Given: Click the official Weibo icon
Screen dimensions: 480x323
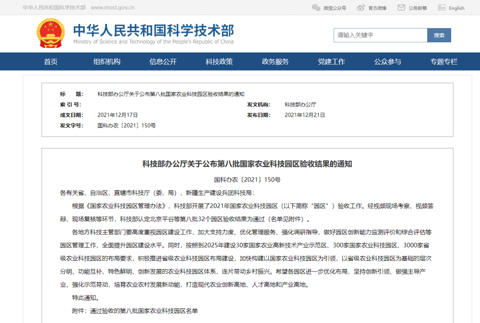Looking at the screenshot, I should pos(361,8).
